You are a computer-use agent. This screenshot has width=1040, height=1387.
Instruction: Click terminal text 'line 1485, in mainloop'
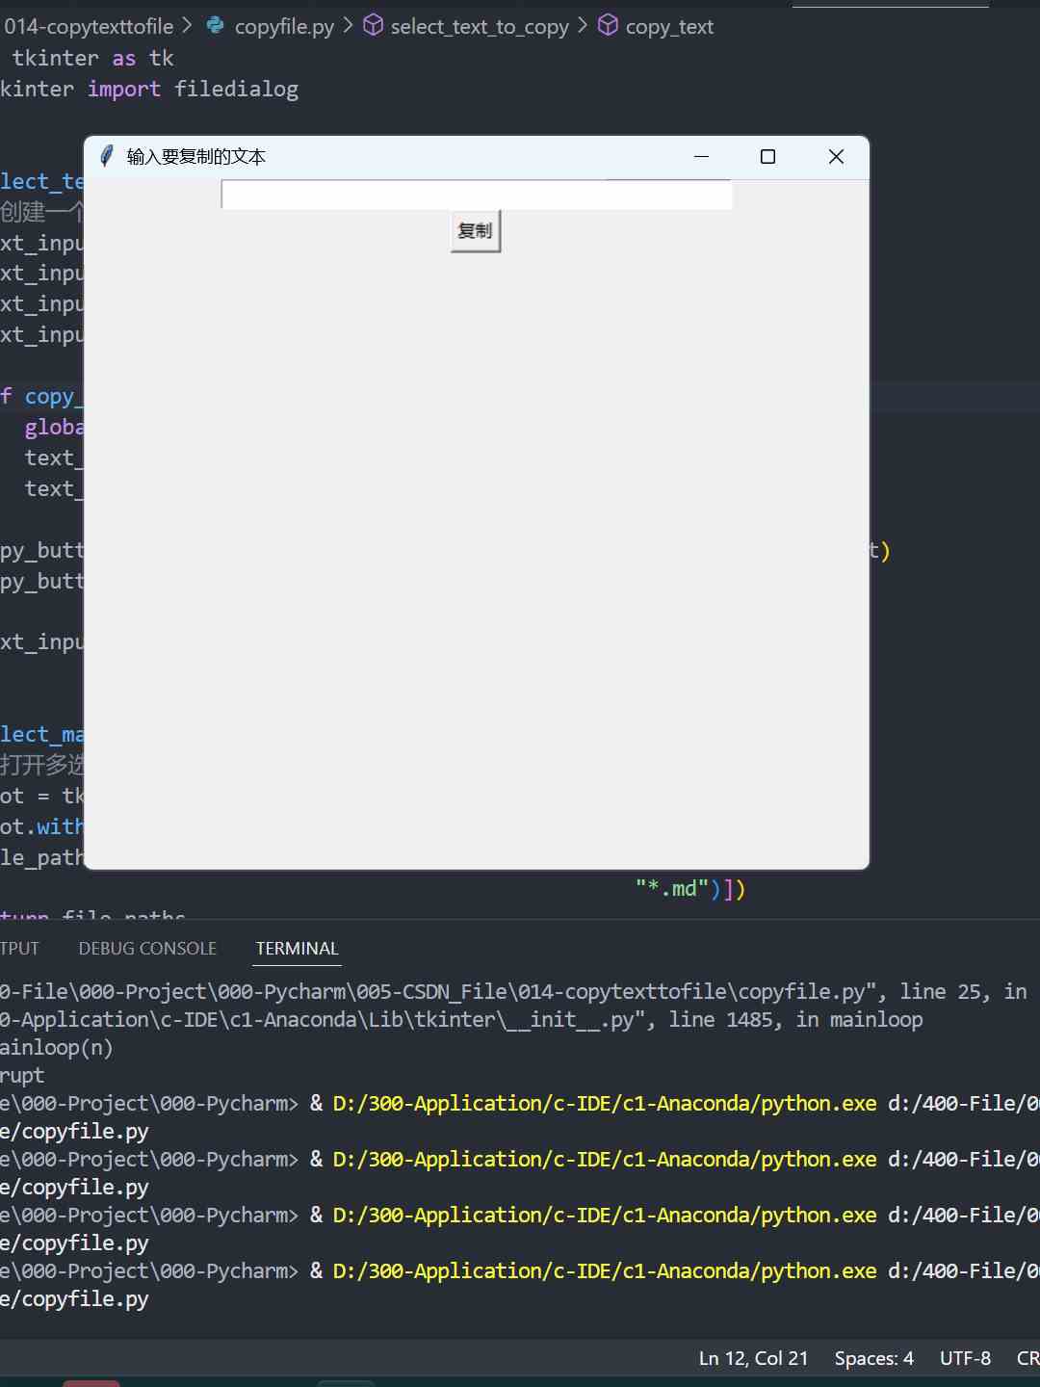point(795,1019)
